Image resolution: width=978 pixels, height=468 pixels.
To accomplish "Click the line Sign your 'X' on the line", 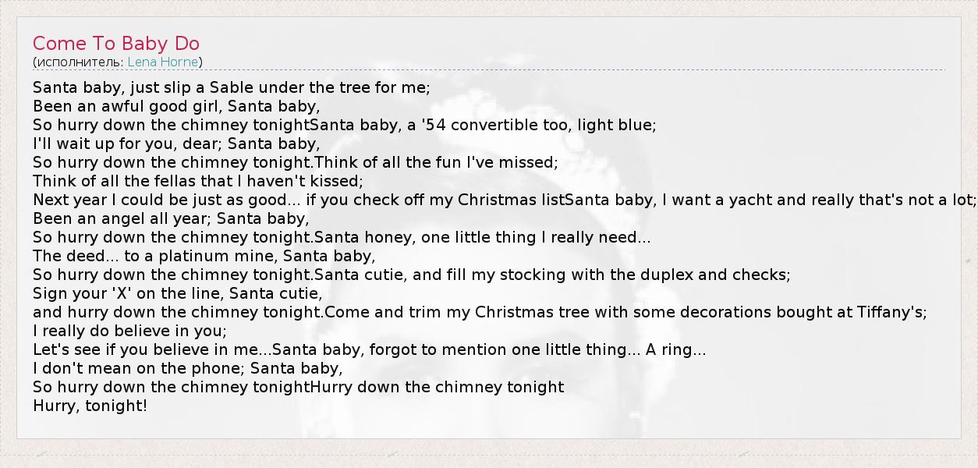I will point(177,293).
